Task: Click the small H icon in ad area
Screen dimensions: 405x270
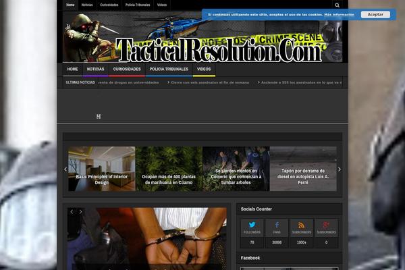Action: coord(99,117)
